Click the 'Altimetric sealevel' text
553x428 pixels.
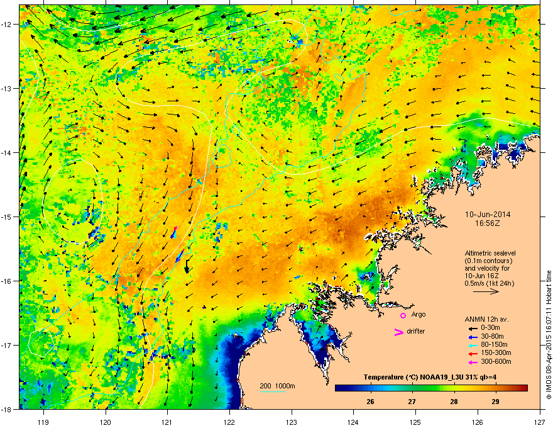pyautogui.click(x=490, y=253)
